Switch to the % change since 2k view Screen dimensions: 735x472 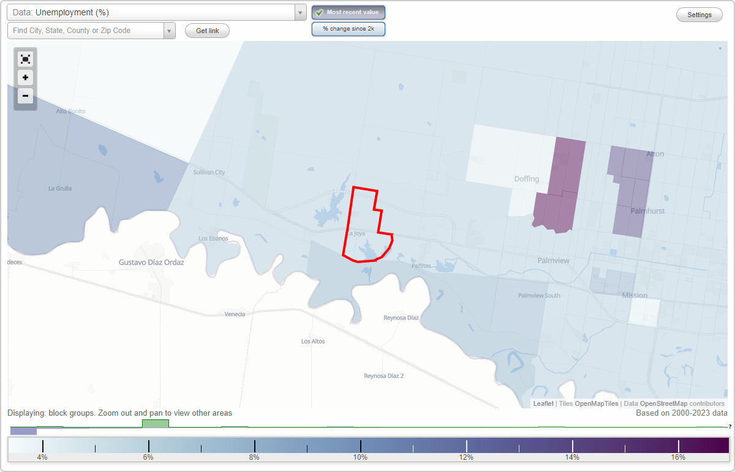click(x=349, y=28)
